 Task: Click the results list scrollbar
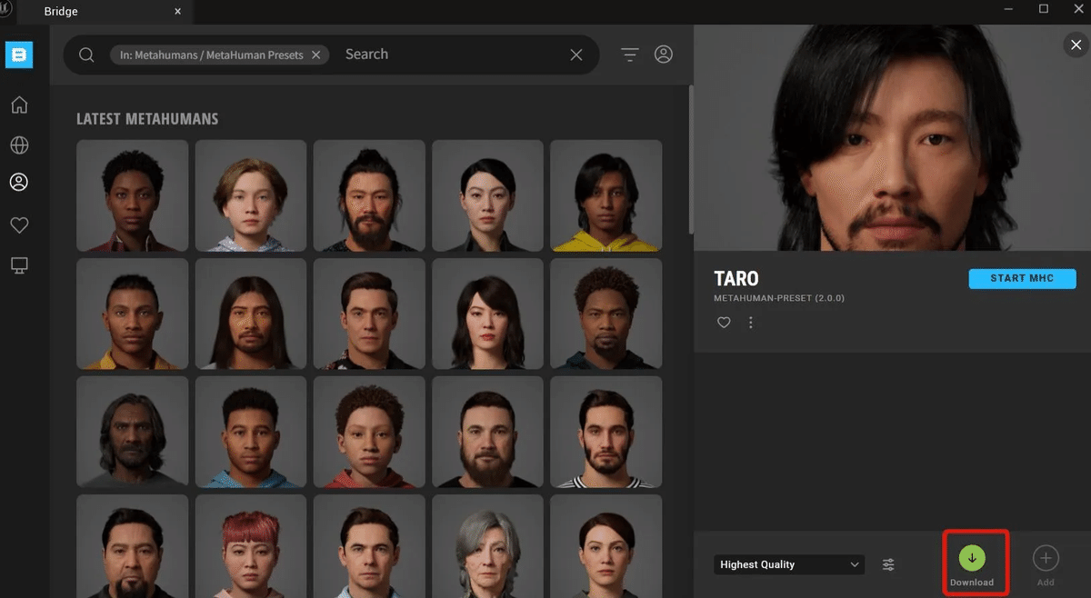690,159
